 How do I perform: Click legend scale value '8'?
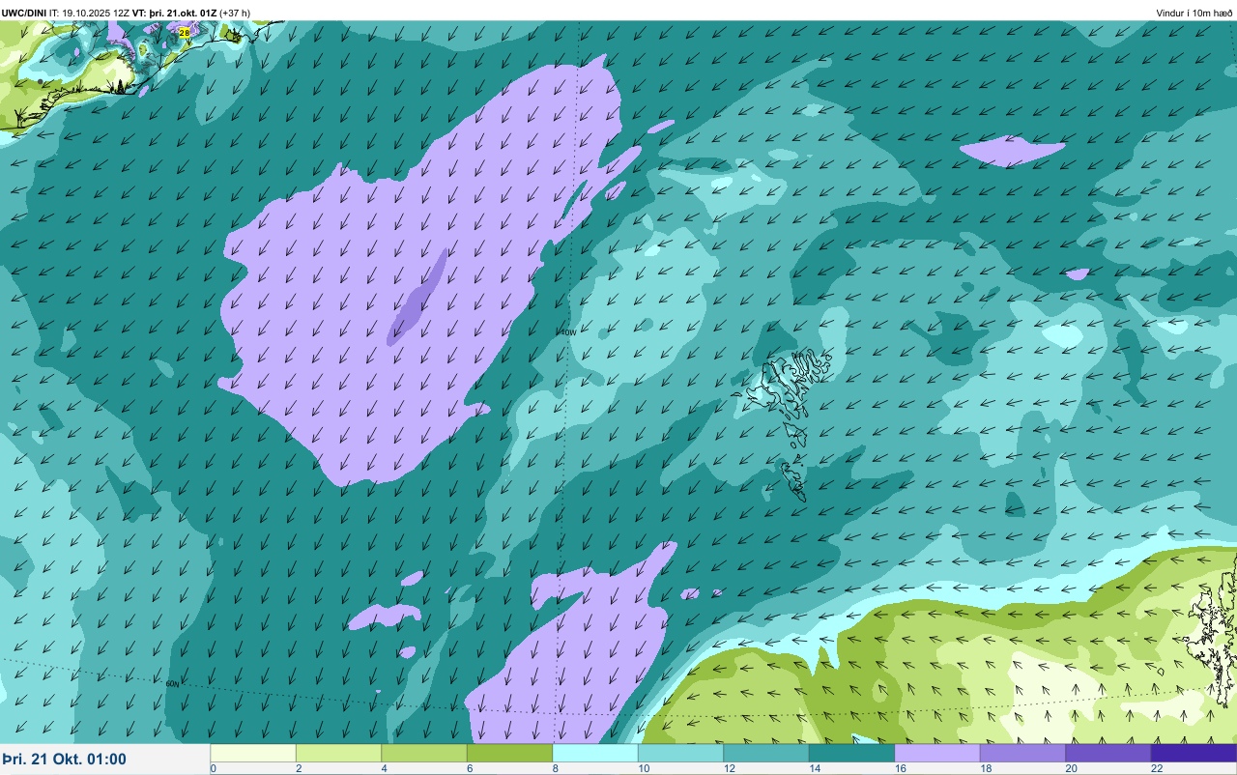click(x=555, y=768)
